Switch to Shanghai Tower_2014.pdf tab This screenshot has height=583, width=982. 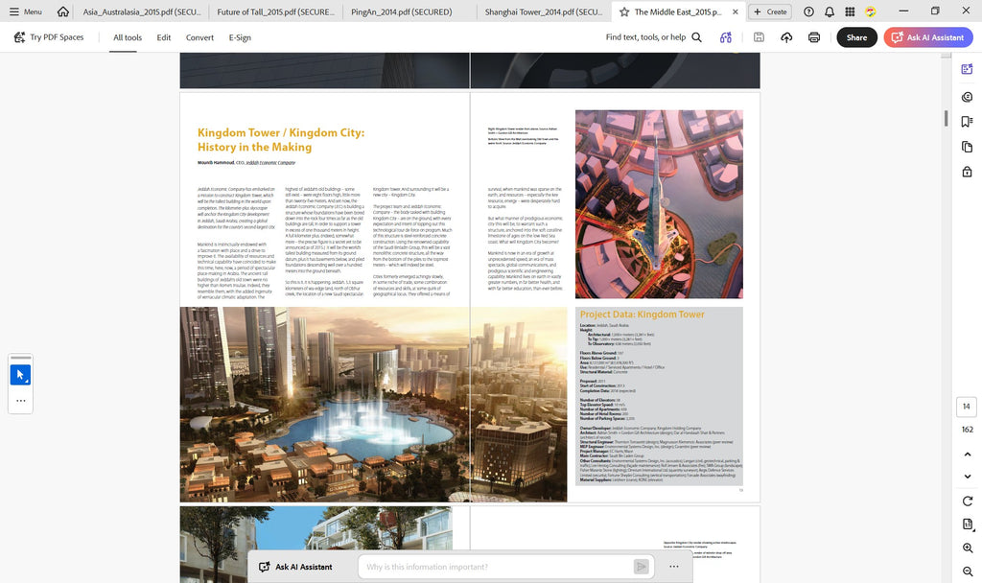543,12
